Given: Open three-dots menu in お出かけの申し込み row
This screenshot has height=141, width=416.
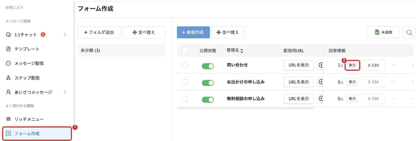Looking at the screenshot, I should click(393, 82).
